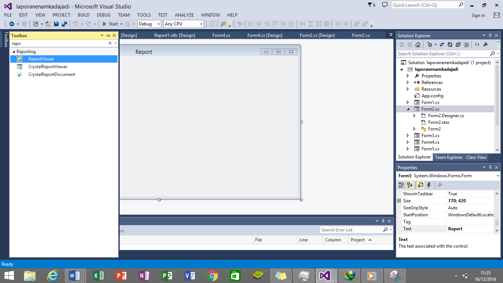The width and height of the screenshot is (503, 283).
Task: Click Sync with Active Document in Solution Explorer
Action: 442,44
